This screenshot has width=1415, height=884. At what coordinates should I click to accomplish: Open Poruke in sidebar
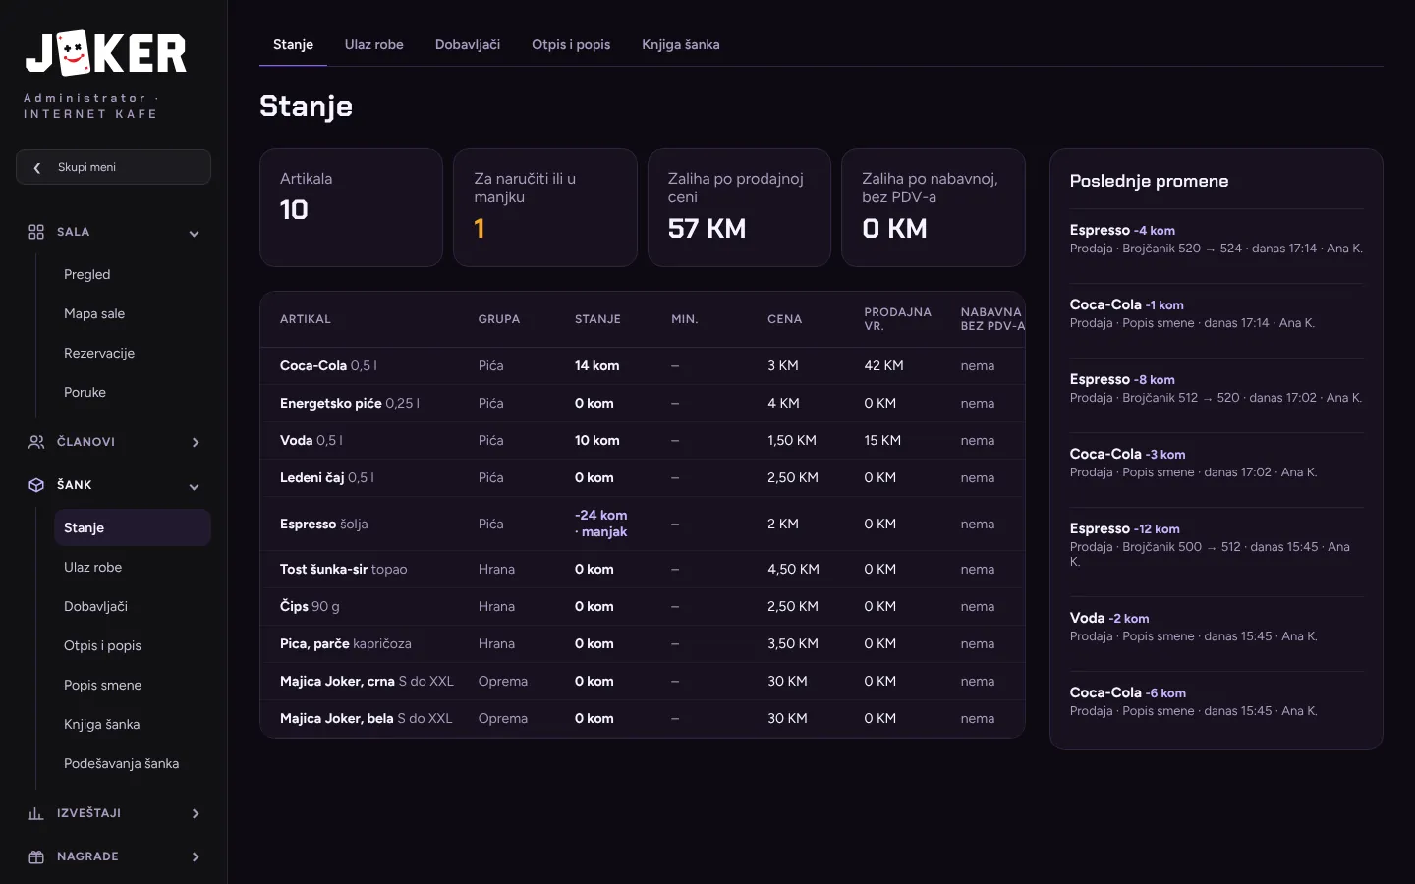click(x=133, y=392)
